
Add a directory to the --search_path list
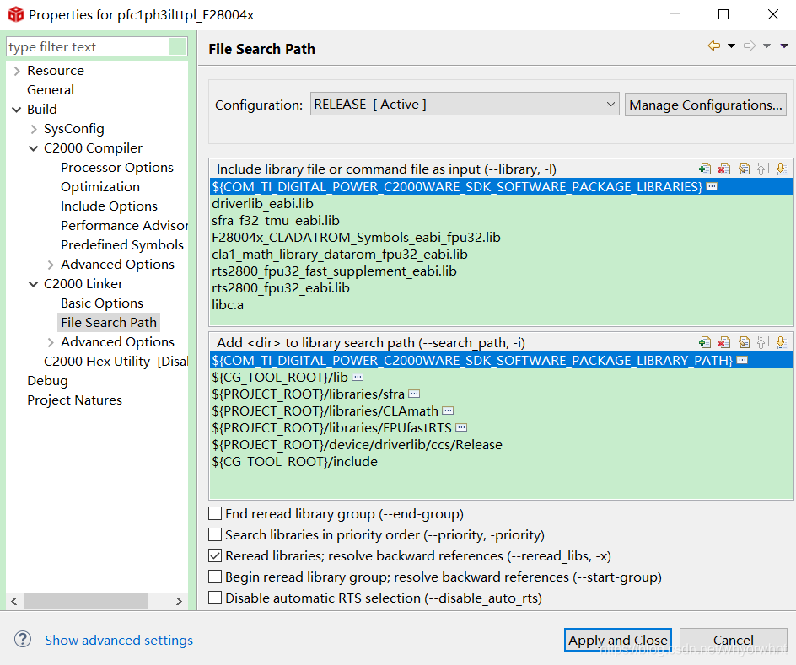[x=705, y=342]
